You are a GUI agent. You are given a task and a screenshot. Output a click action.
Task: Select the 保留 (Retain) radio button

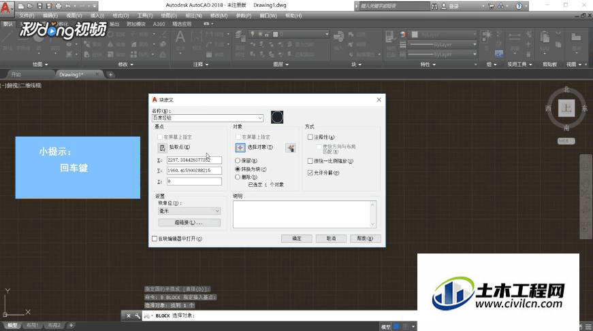[238, 161]
